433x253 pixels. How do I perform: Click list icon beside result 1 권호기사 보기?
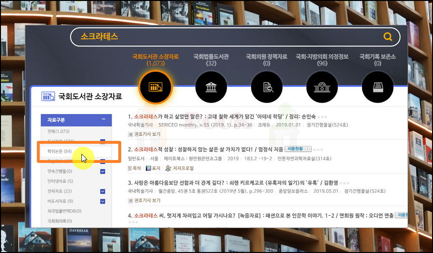click(130, 134)
